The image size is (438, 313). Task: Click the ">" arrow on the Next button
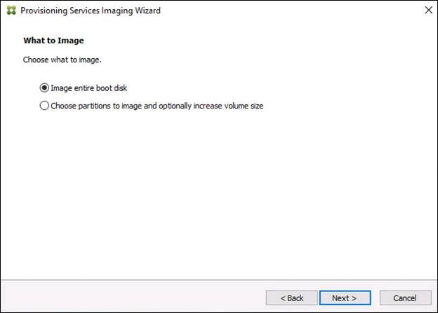tap(354, 298)
